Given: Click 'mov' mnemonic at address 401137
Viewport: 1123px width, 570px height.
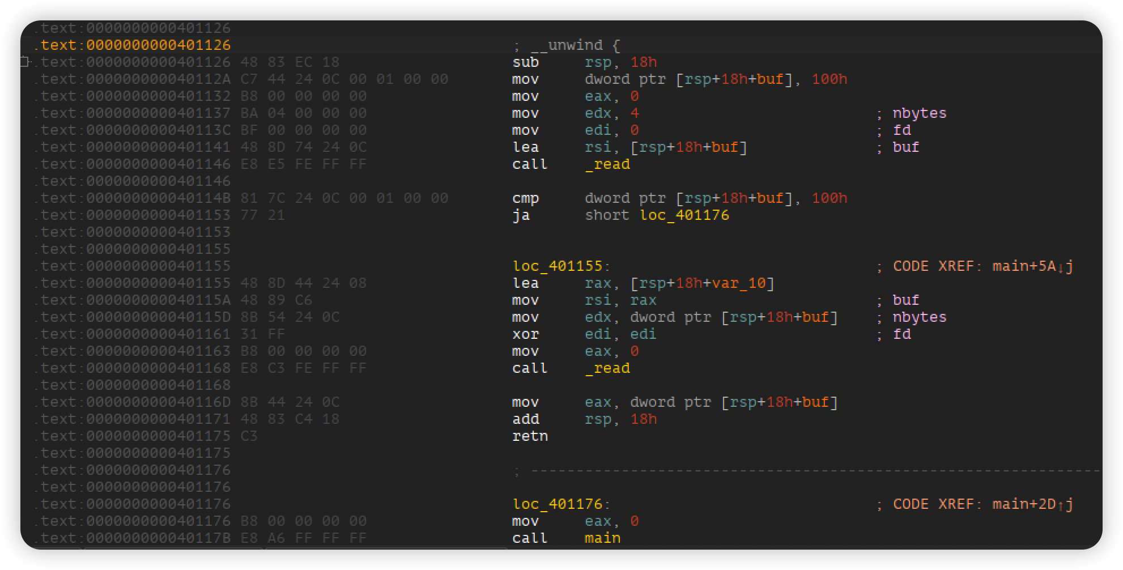Looking at the screenshot, I should coord(526,113).
